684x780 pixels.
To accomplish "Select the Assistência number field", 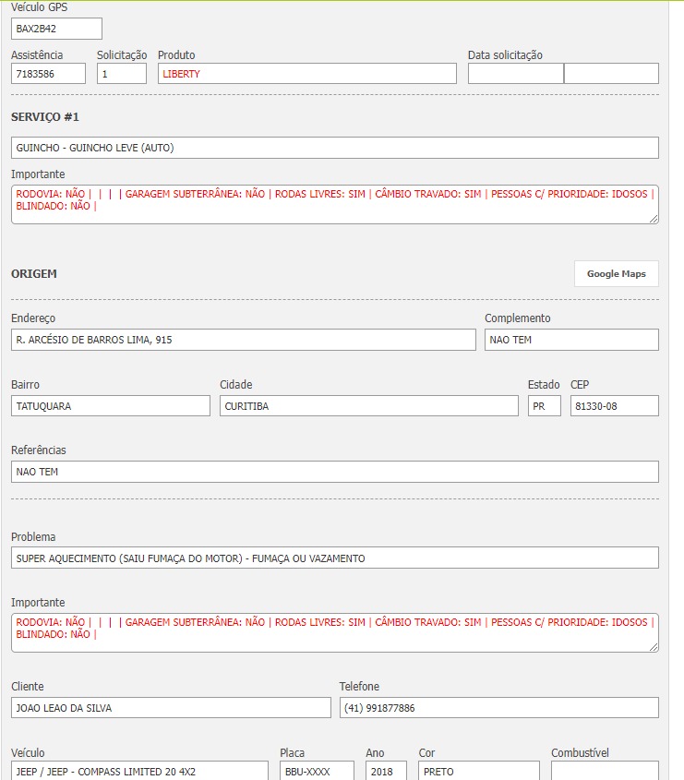I will click(48, 74).
